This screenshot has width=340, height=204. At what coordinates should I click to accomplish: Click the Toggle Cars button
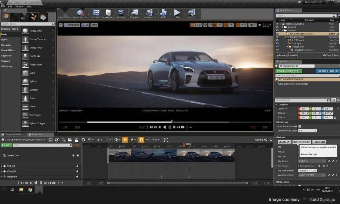click(319, 142)
